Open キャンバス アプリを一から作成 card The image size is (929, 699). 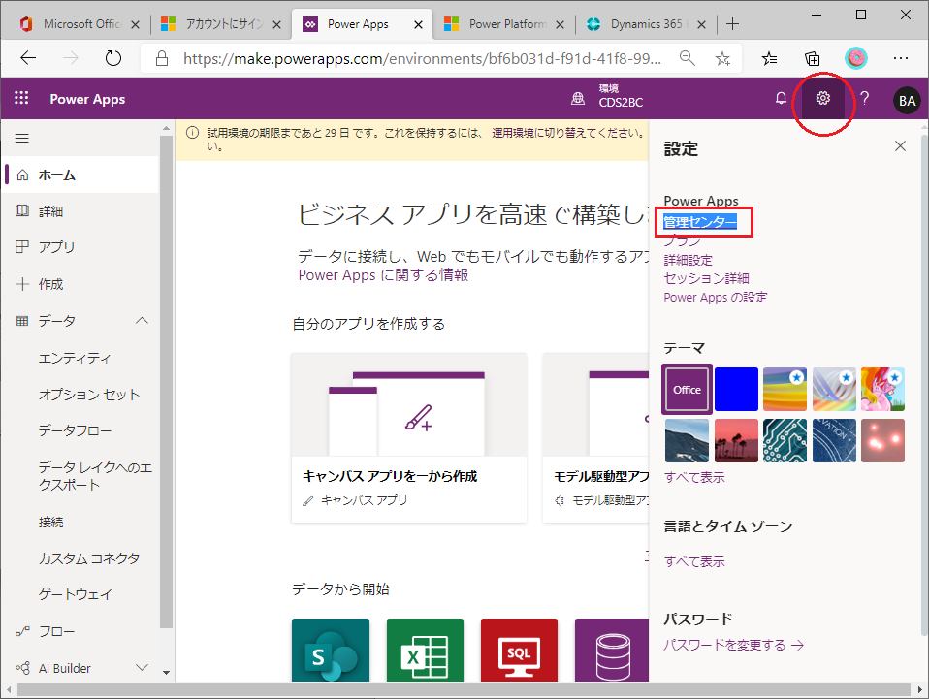coord(409,438)
